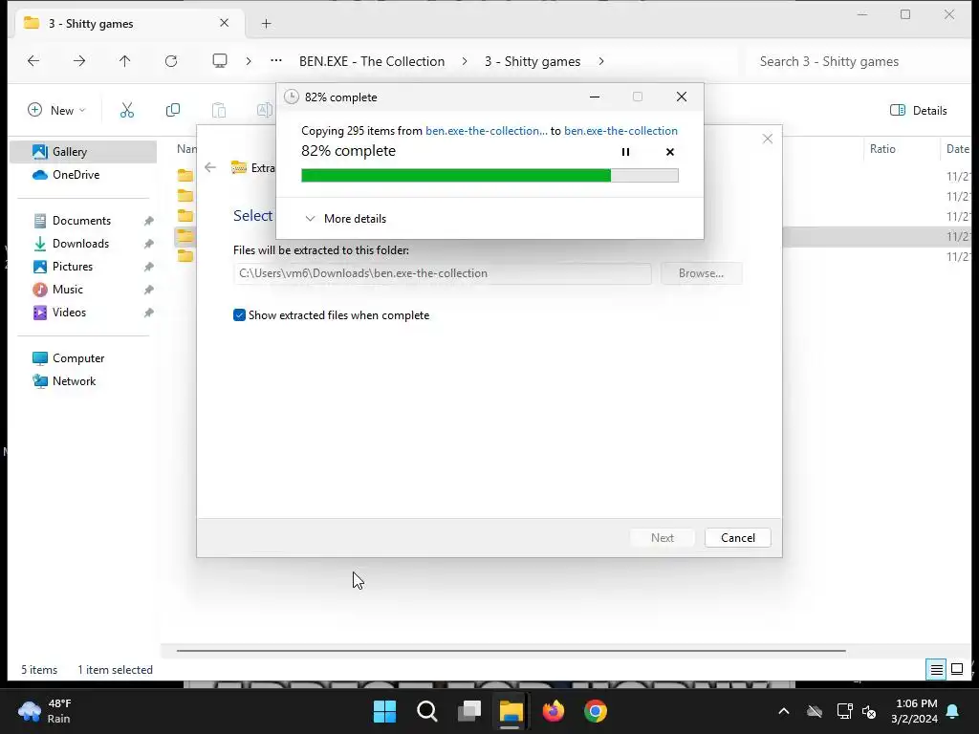The width and height of the screenshot is (979, 734).
Task: Click the Search 3 - Shitty games box
Action: [857, 61]
